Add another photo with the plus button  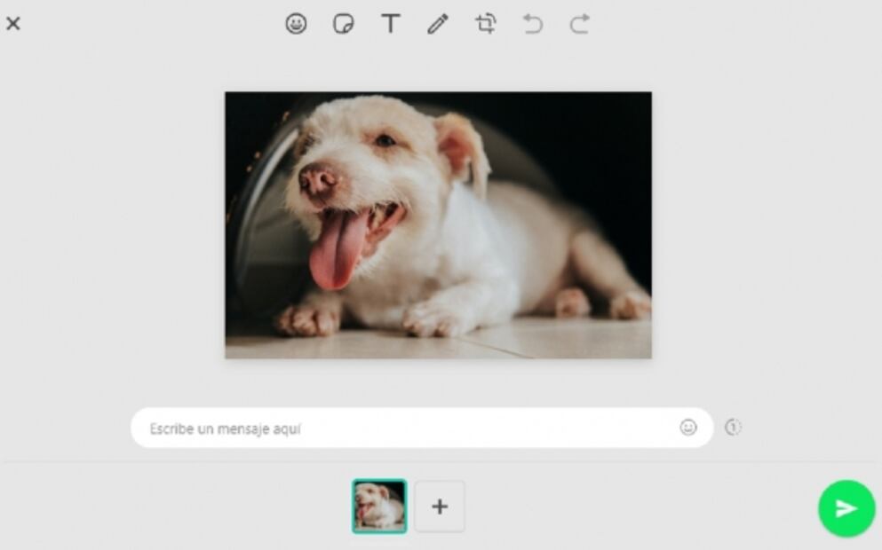(x=439, y=507)
